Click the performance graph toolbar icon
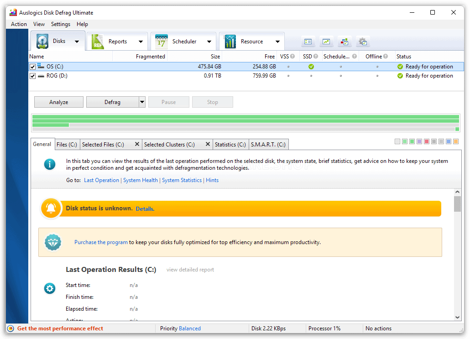This screenshot has height=339, width=470. click(x=326, y=42)
